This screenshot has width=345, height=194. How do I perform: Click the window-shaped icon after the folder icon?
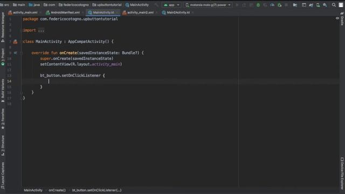[304, 5]
